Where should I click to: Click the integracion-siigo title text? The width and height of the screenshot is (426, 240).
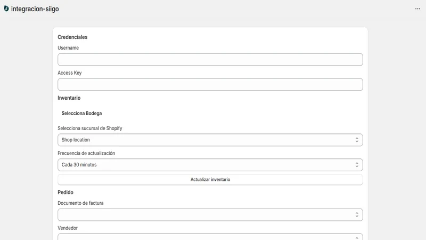click(x=35, y=9)
